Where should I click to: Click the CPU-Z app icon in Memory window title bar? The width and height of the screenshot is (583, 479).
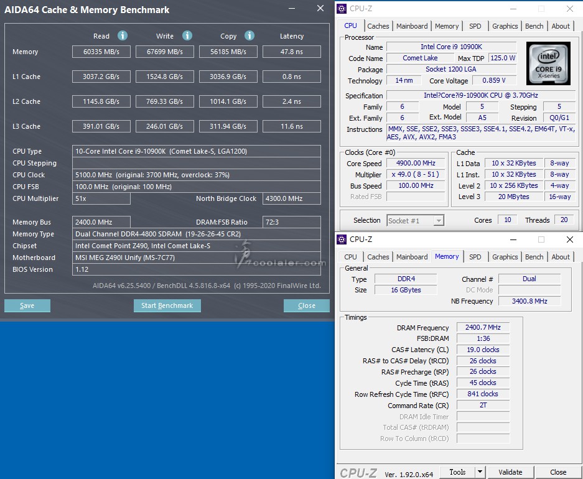coord(342,240)
